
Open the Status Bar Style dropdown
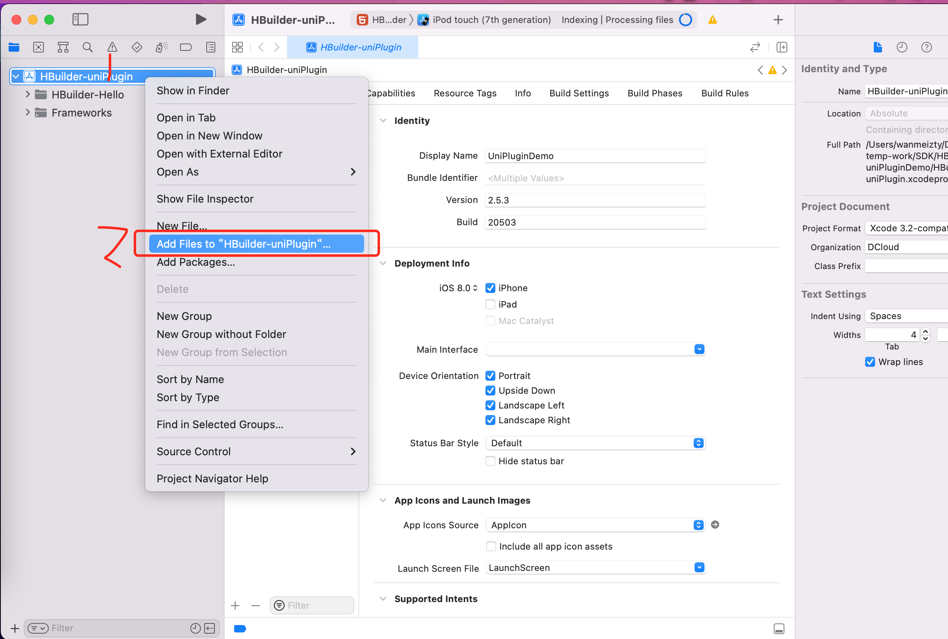tap(595, 443)
